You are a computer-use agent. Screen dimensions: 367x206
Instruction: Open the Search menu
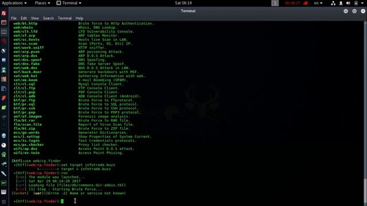coord(48,18)
